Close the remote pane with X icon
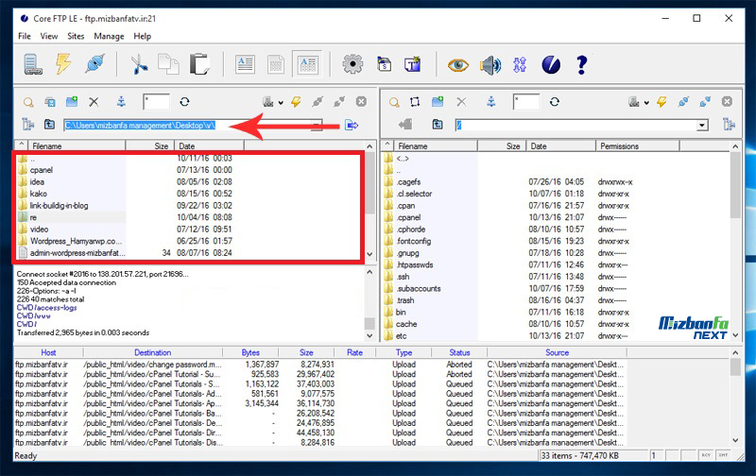Image resolution: width=756 pixels, height=476 pixels. [x=727, y=102]
